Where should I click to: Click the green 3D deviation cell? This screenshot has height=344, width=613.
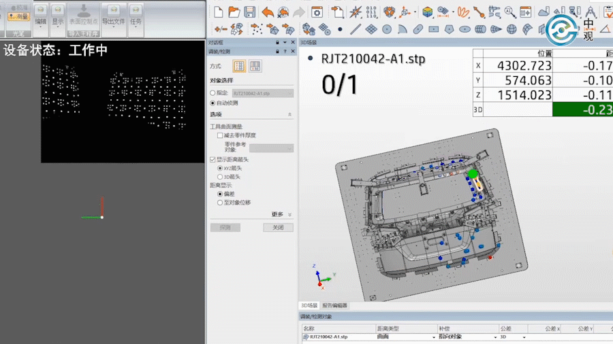[582, 109]
